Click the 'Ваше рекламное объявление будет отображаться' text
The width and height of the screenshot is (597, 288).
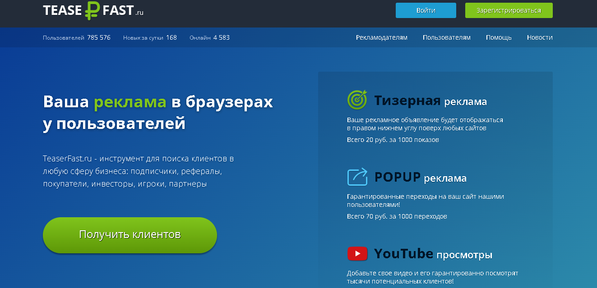425,124
